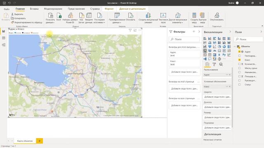Open the Format paint-roller tab
This screenshot has width=264, height=148.
(x=214, y=65)
